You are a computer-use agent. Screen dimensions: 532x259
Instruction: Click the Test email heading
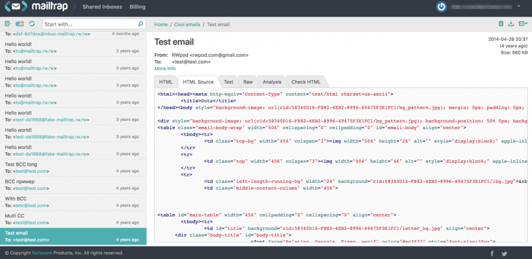point(174,42)
